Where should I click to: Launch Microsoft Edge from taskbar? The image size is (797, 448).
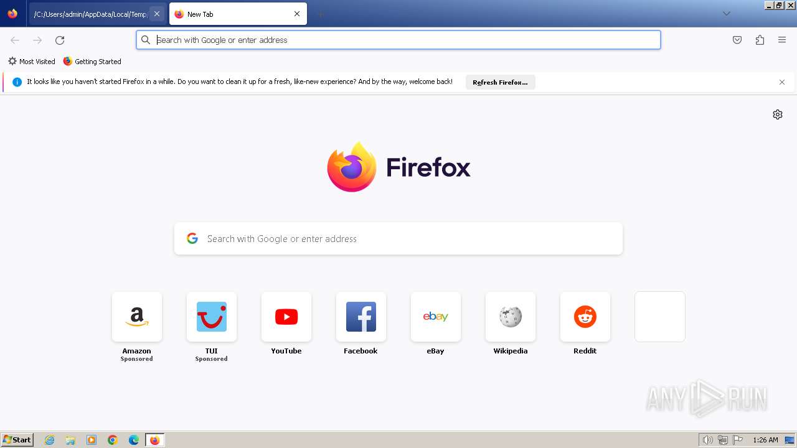pyautogui.click(x=134, y=440)
